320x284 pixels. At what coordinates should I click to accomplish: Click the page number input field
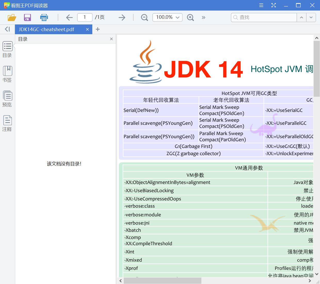pos(85,17)
